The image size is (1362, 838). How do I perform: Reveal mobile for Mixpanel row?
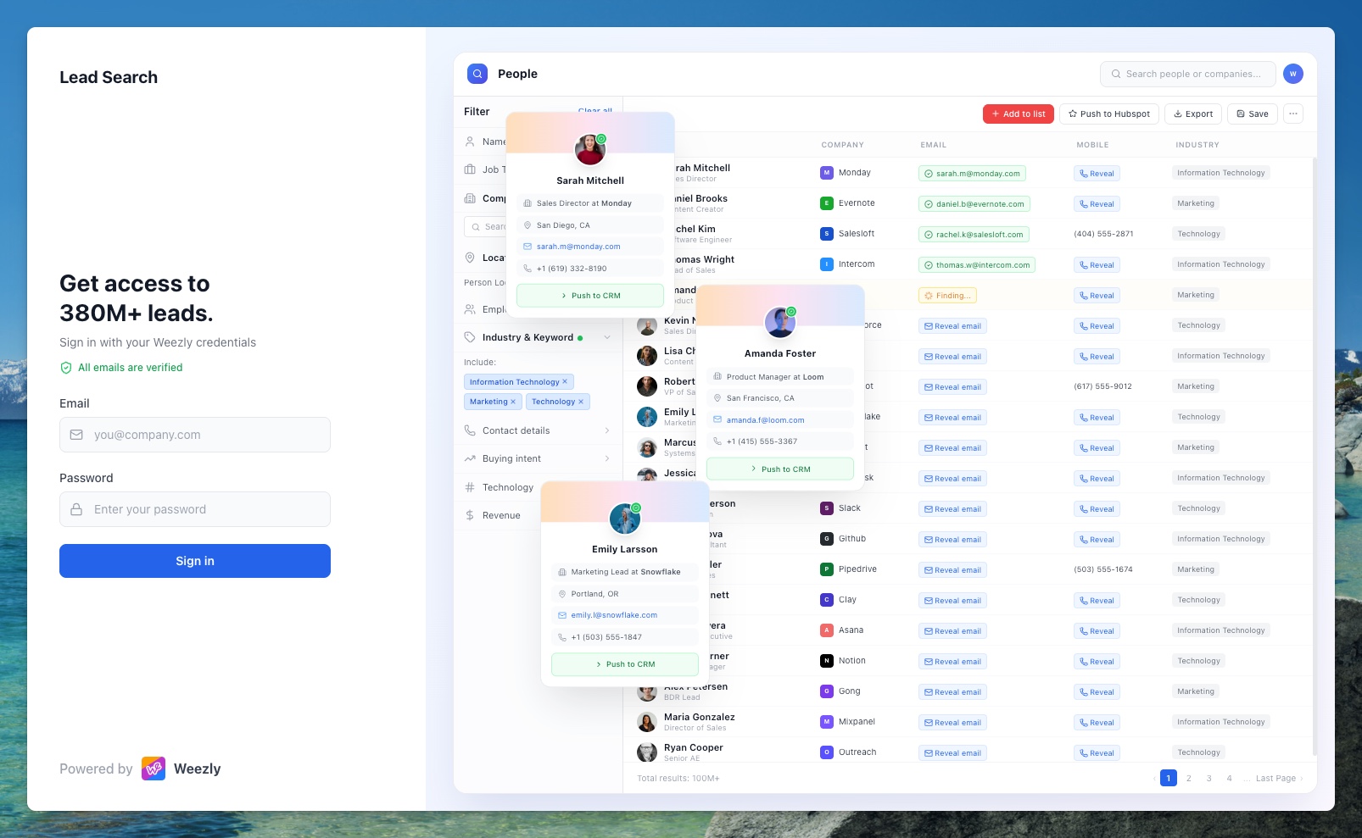pos(1097,723)
